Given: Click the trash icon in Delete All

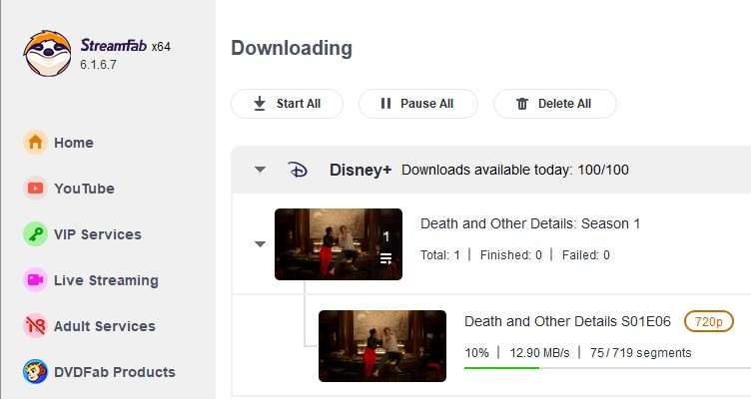Looking at the screenshot, I should pyautogui.click(x=522, y=104).
